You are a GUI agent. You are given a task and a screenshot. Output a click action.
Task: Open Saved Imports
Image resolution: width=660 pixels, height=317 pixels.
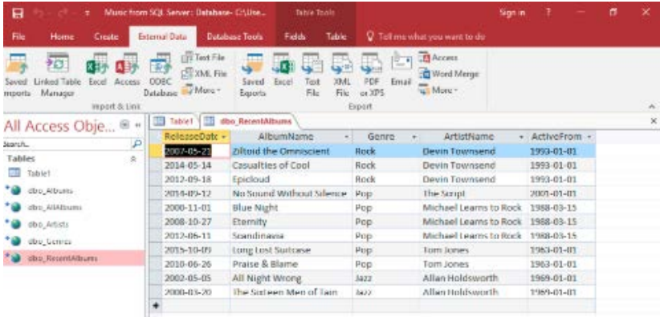tap(16, 75)
